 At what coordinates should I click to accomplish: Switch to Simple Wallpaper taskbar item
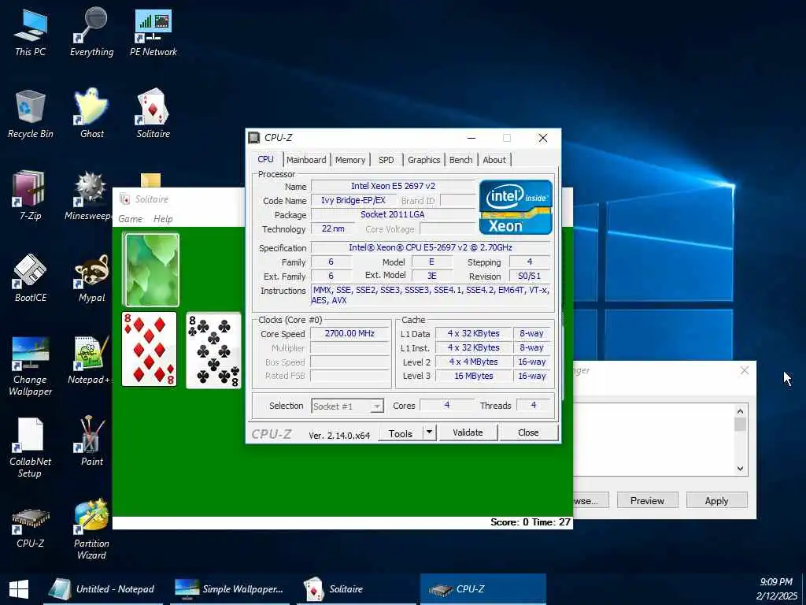tap(230, 589)
